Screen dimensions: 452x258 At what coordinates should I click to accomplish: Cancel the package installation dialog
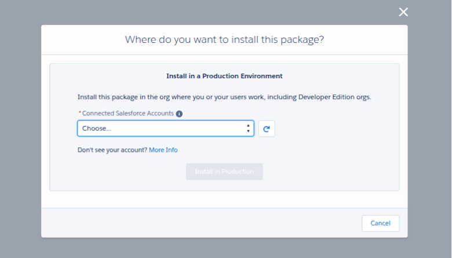tap(381, 223)
